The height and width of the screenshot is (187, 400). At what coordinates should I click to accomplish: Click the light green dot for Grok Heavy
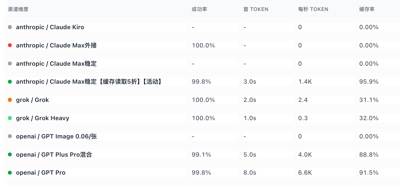pos(10,118)
